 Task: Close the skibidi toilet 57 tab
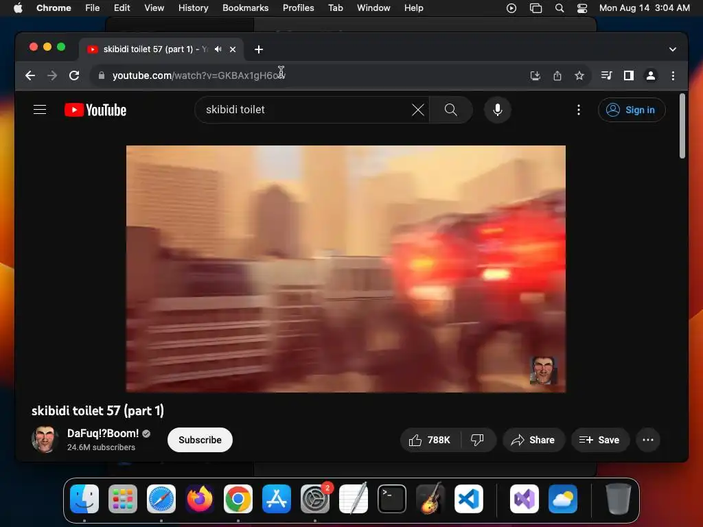tap(233, 49)
